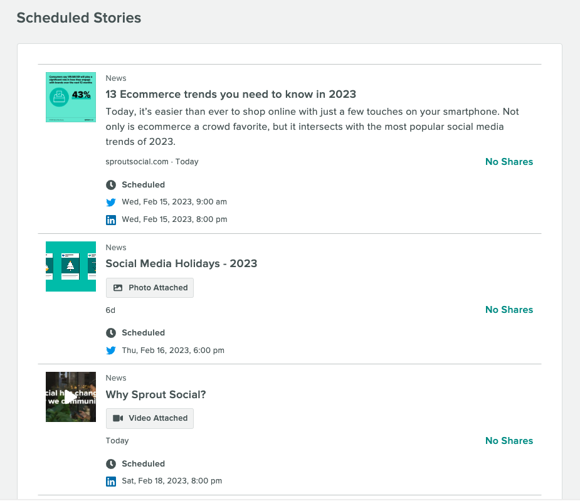Click the camera icon in Video Attached badge

118,418
